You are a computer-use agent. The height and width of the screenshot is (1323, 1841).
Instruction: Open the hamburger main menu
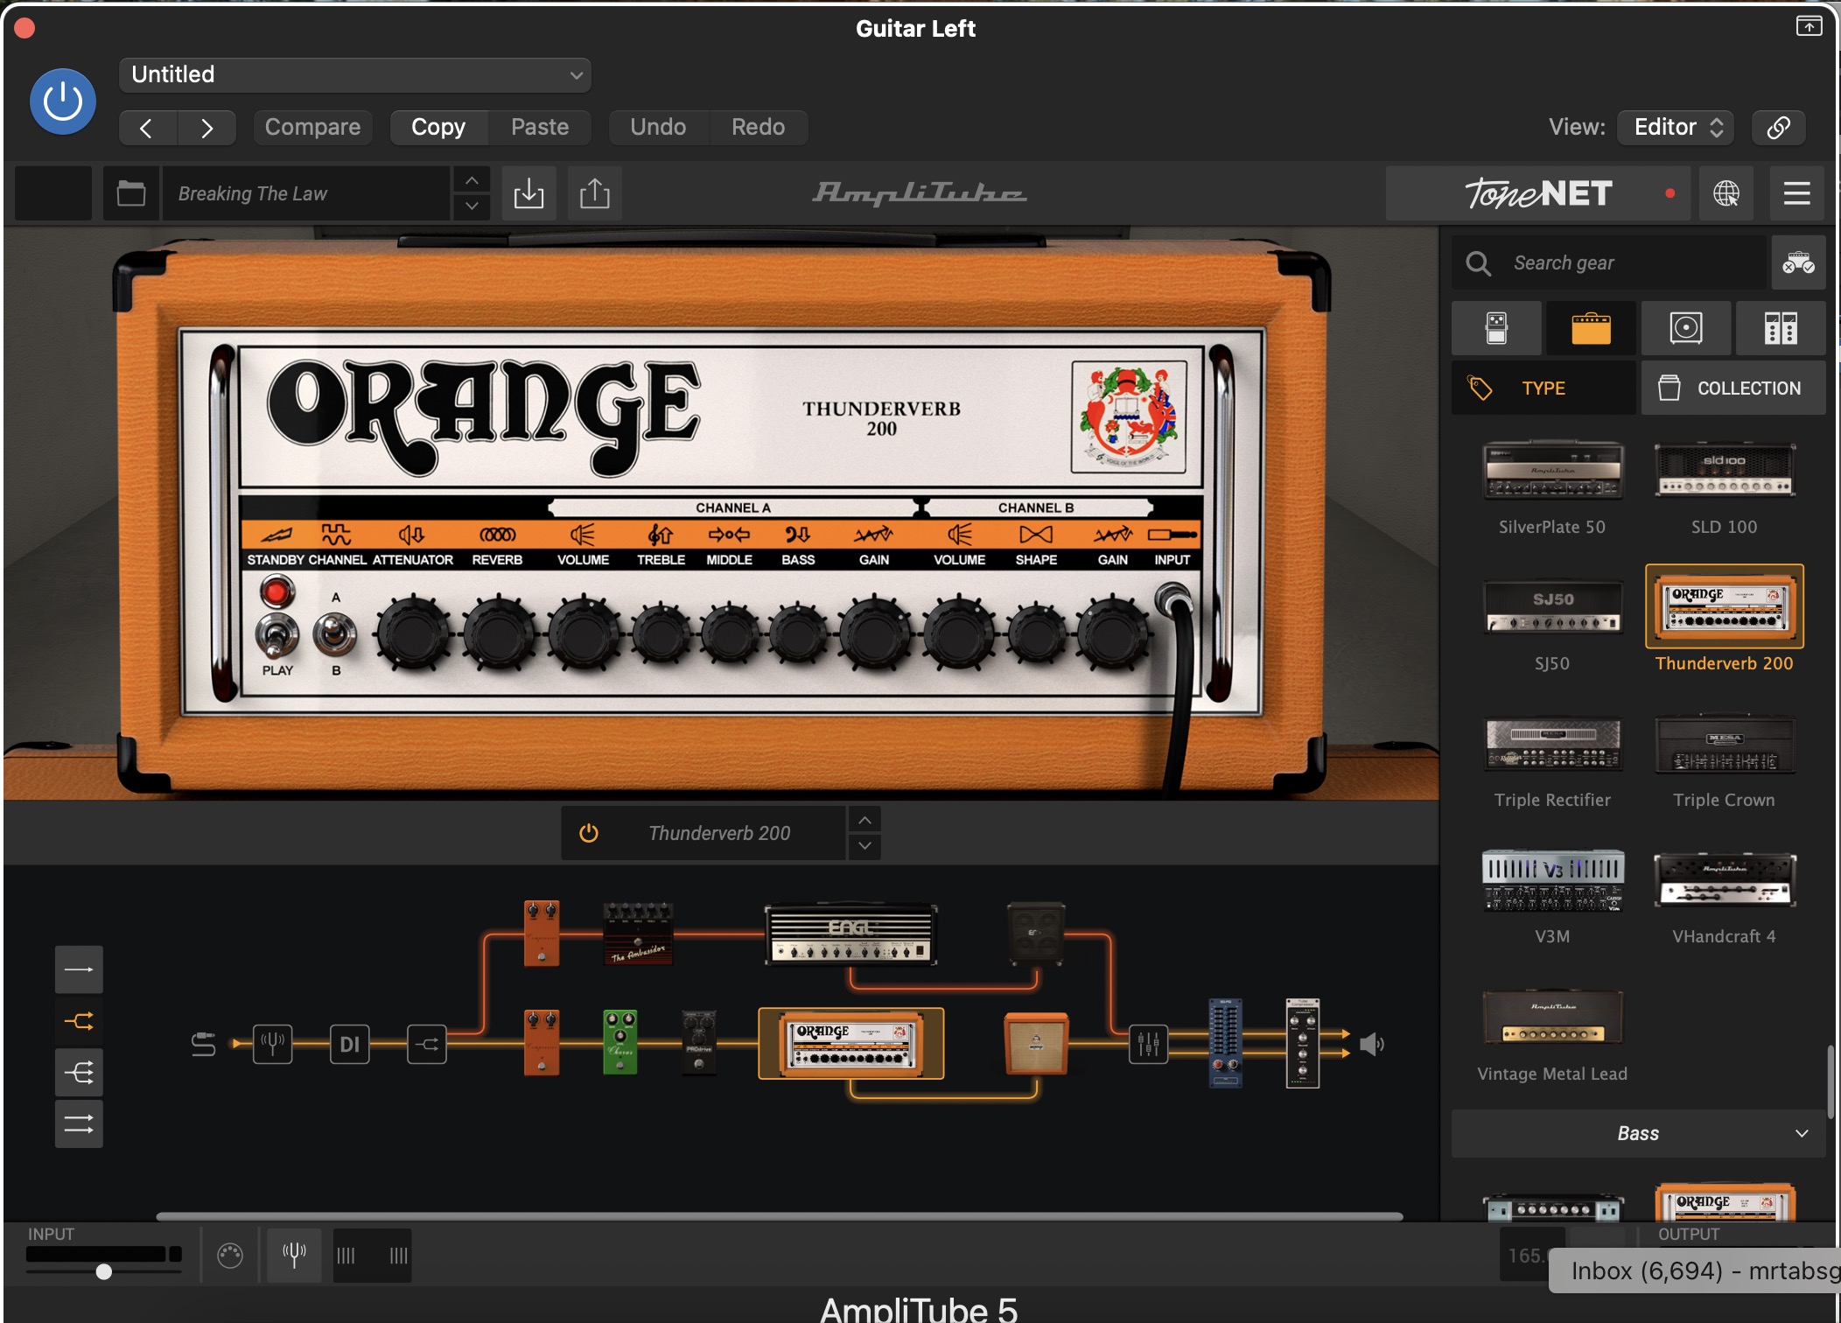pyautogui.click(x=1797, y=193)
